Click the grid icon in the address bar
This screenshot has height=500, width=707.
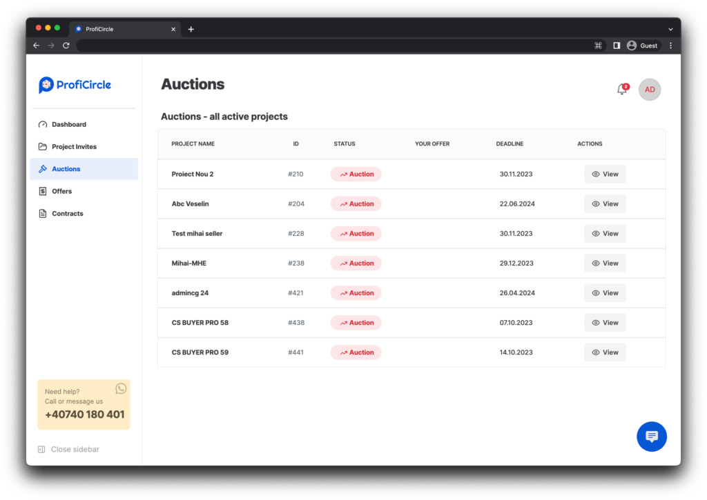coord(599,46)
